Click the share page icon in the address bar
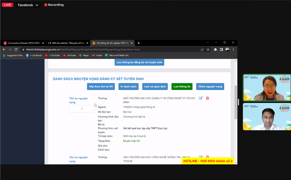The height and width of the screenshot is (180, 291). (x=202, y=50)
